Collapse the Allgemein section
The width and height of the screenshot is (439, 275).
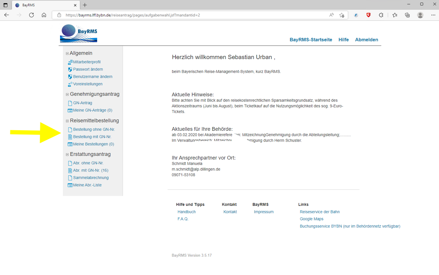pyautogui.click(x=67, y=53)
